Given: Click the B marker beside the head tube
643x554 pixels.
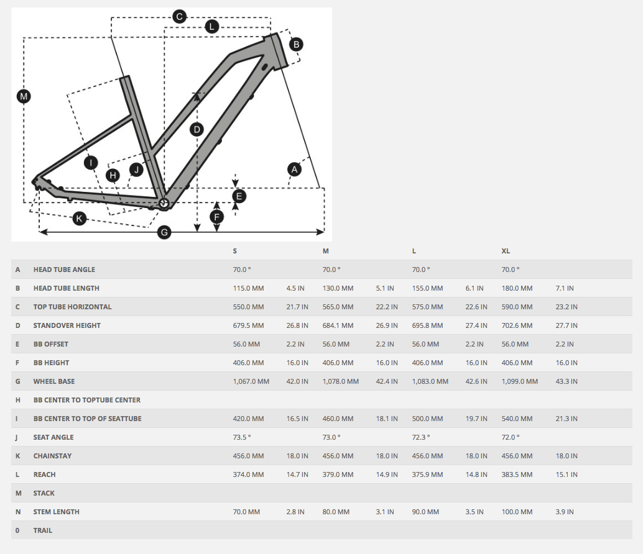Looking at the screenshot, I should [296, 44].
